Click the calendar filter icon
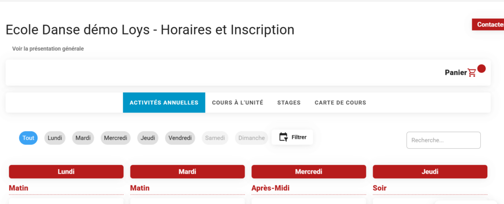The width and height of the screenshot is (504, 204). pyautogui.click(x=283, y=137)
